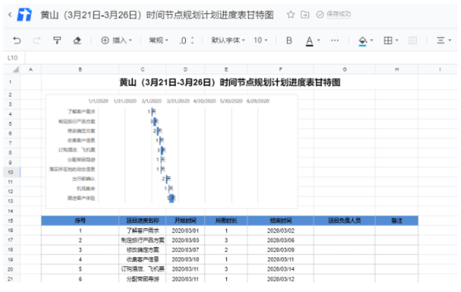
Task: Toggle bold formatting with B
Action: coord(289,40)
